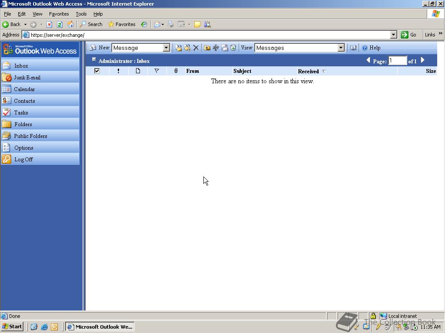
Task: Go to the browser Home page
Action: click(70, 24)
